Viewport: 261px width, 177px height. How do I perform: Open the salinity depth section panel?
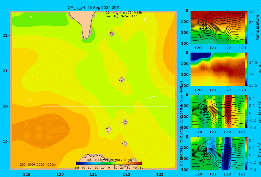coord(218,69)
